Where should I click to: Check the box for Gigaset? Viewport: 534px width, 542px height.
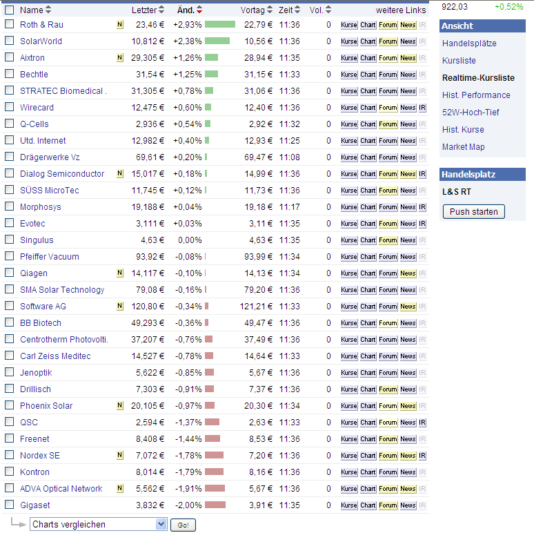point(10,505)
